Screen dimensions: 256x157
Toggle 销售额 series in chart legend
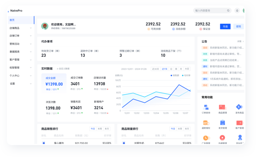click(x=175, y=75)
